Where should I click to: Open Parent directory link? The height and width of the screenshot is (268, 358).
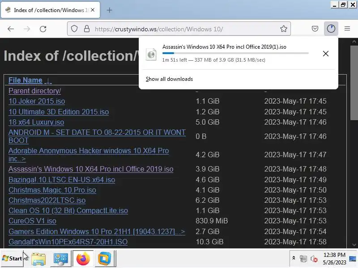pos(35,91)
